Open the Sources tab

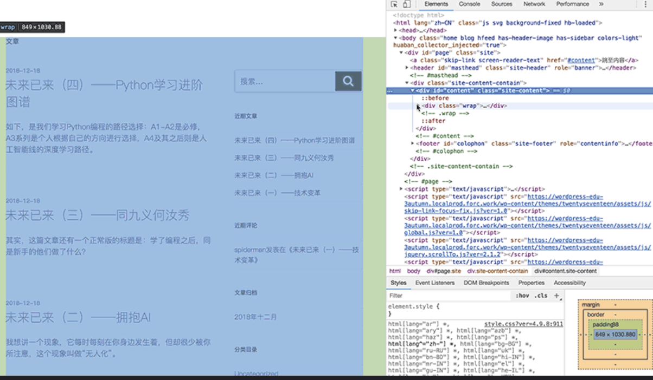coord(502,4)
